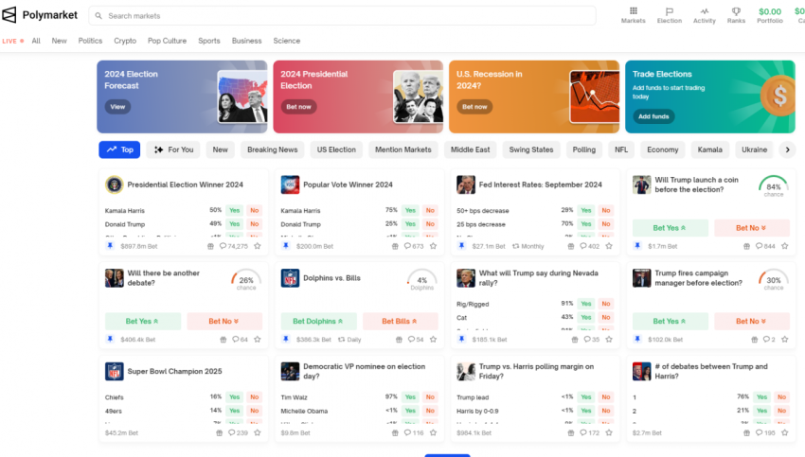Image resolution: width=805 pixels, height=457 pixels.
Task: Star the Trump coin launch market
Action: 784,246
